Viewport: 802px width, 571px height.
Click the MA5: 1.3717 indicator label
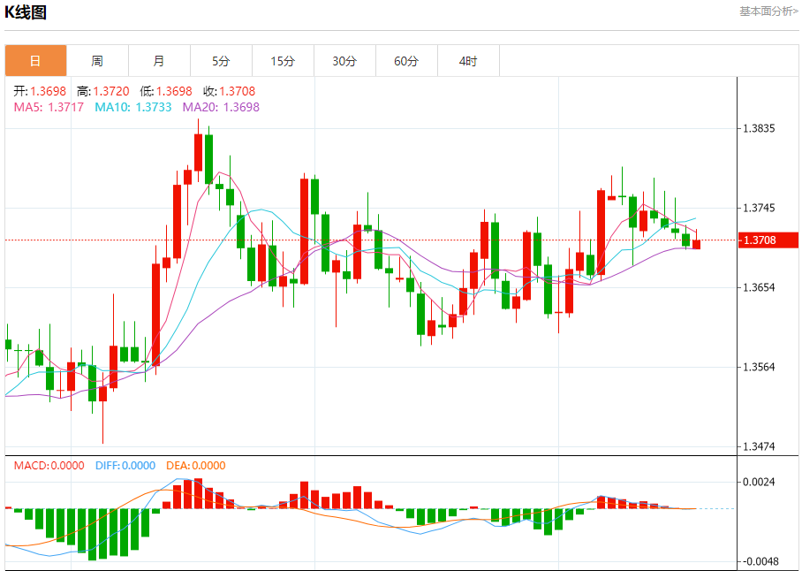click(x=49, y=107)
